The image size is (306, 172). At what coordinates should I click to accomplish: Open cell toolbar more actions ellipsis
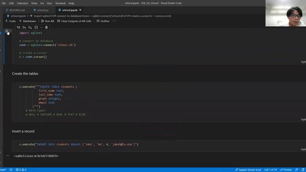41,27
